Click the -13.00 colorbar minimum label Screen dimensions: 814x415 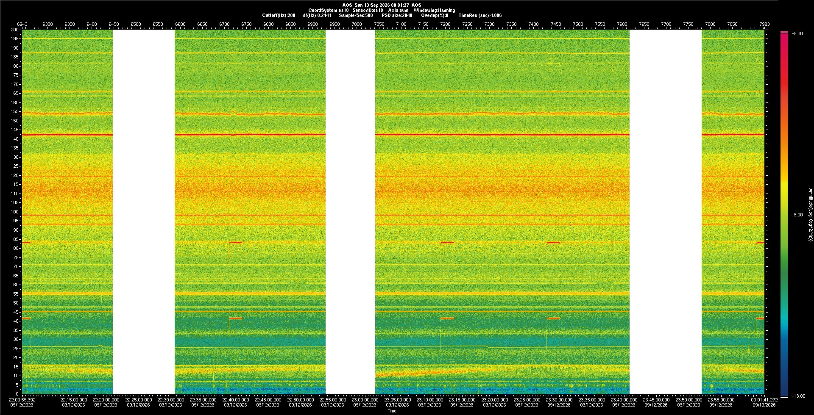(x=799, y=396)
